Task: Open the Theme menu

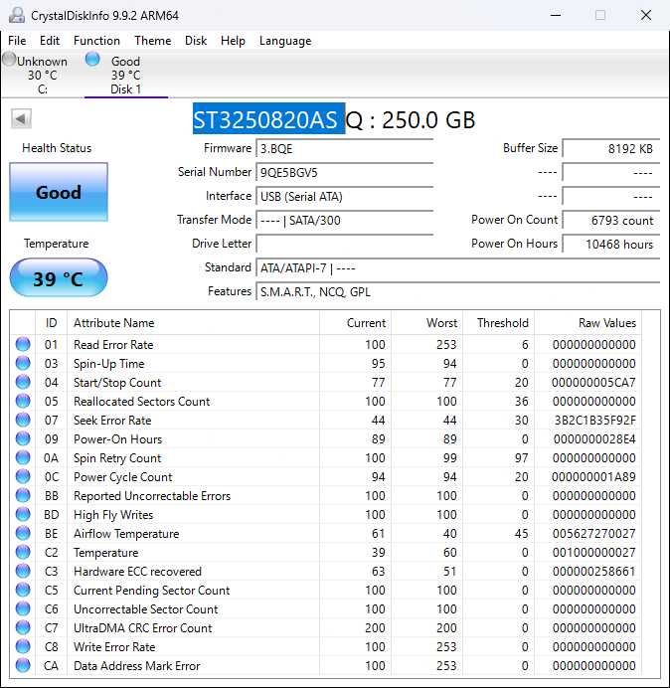Action: coord(153,41)
